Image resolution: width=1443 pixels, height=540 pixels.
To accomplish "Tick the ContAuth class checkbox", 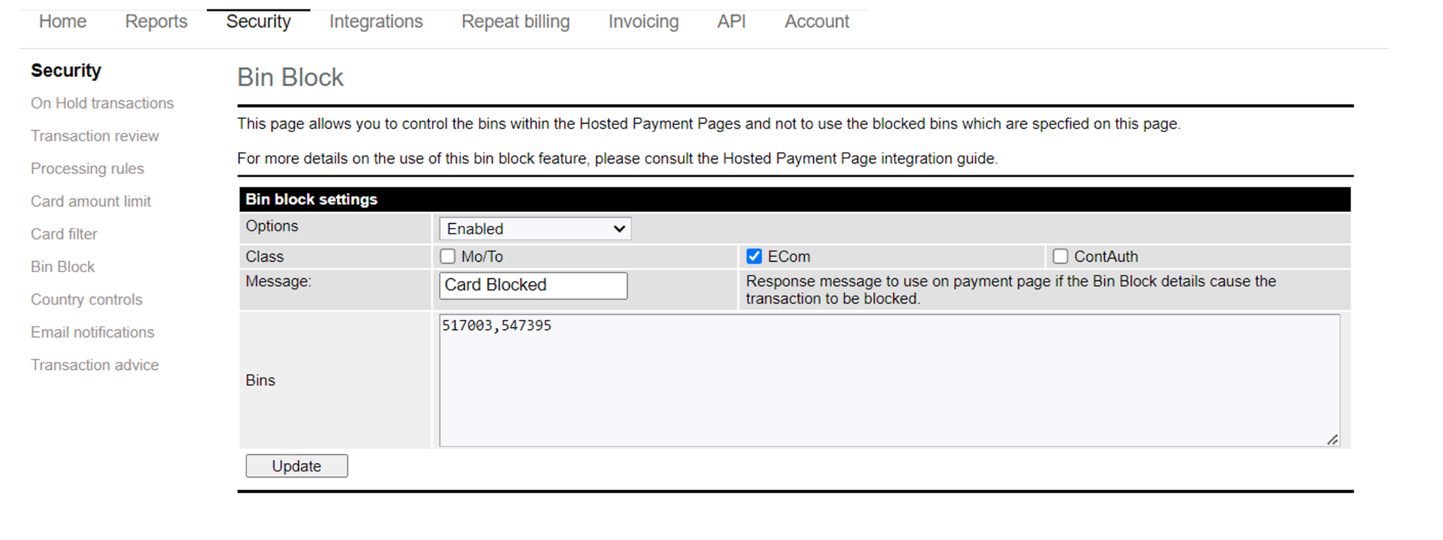I will click(x=1060, y=256).
